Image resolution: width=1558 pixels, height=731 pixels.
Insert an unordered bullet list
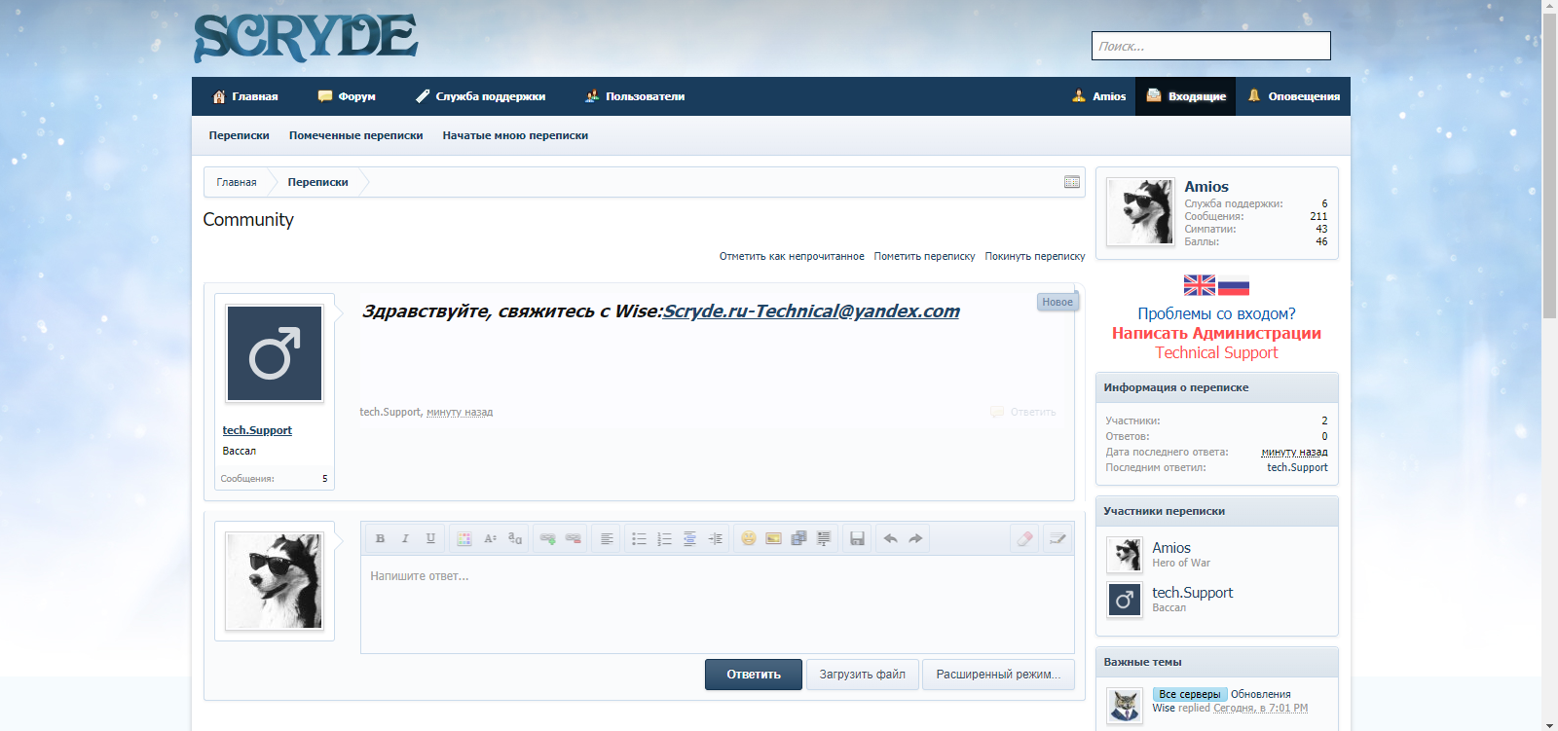[x=639, y=538]
